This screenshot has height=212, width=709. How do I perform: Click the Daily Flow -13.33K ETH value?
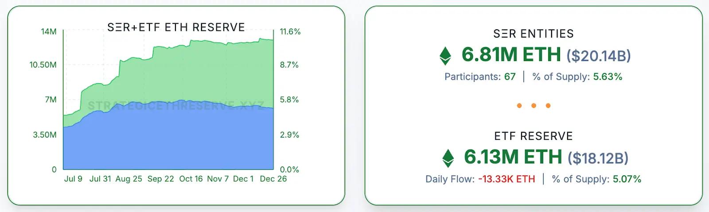(506, 179)
